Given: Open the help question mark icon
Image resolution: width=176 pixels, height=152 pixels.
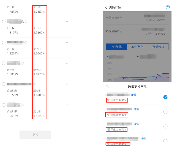Looking at the screenshot, I should pyautogui.click(x=168, y=7).
